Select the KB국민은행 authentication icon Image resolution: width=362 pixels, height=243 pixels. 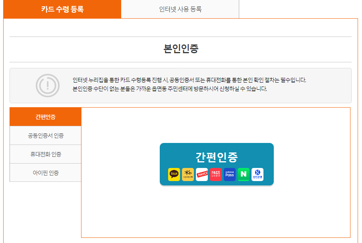[188, 174]
